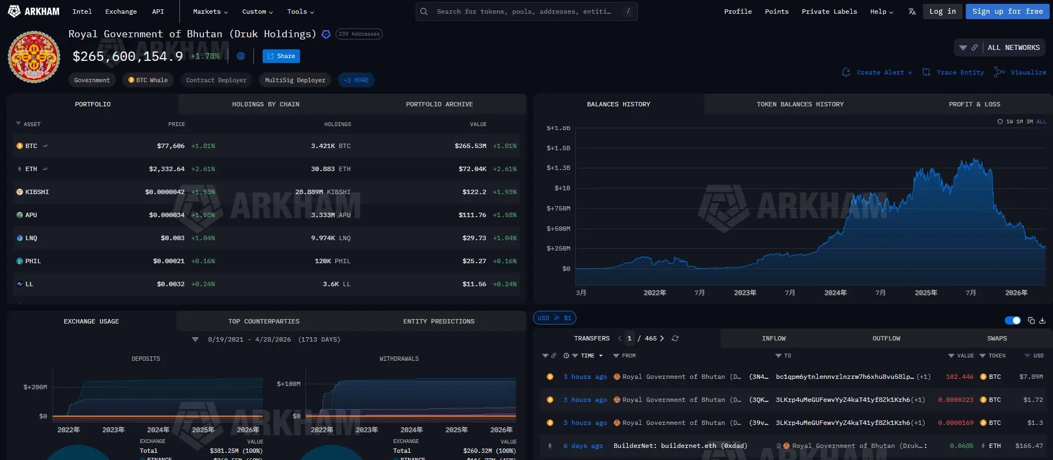1053x460 pixels.
Task: Switch to Profit & Loss tab
Action: tap(974, 104)
